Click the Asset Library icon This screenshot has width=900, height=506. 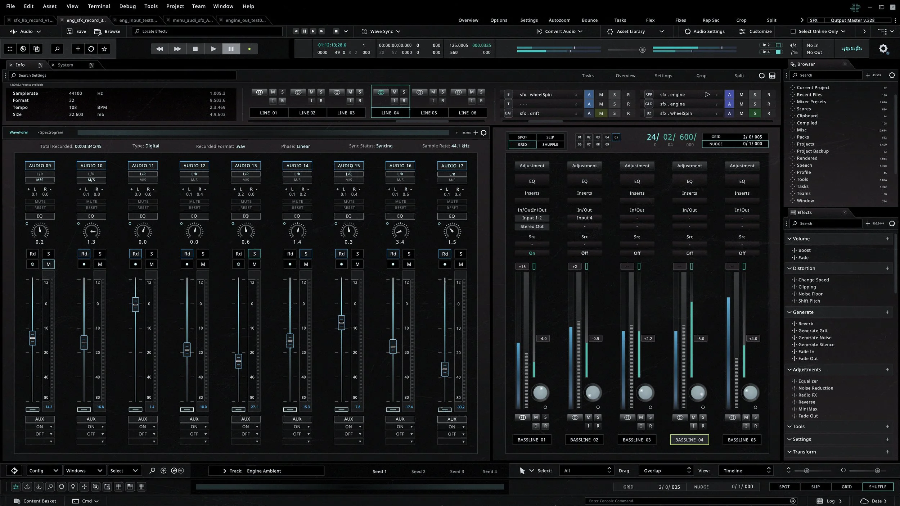pyautogui.click(x=610, y=31)
